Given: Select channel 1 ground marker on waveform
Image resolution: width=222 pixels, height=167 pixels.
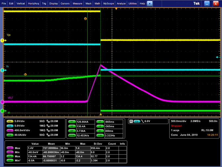Looking at the screenshot, I should point(2,40).
